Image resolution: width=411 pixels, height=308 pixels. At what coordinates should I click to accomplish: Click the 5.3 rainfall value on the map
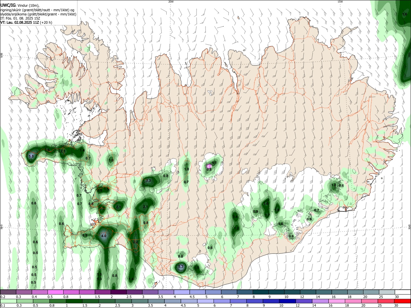pos(180,266)
